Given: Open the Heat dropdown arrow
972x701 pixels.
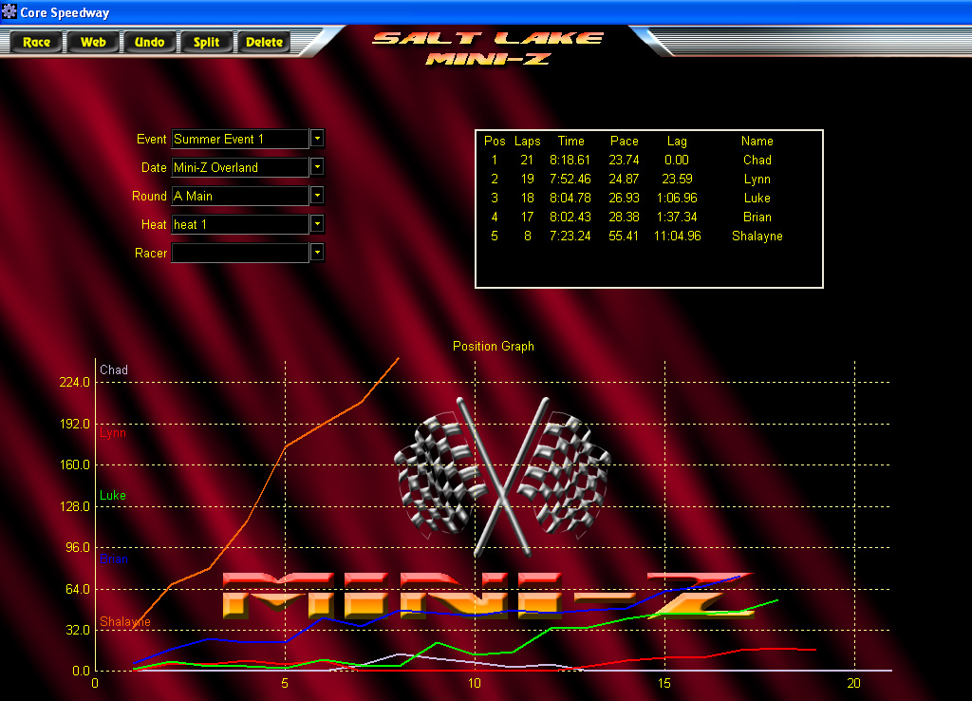Looking at the screenshot, I should 317,224.
